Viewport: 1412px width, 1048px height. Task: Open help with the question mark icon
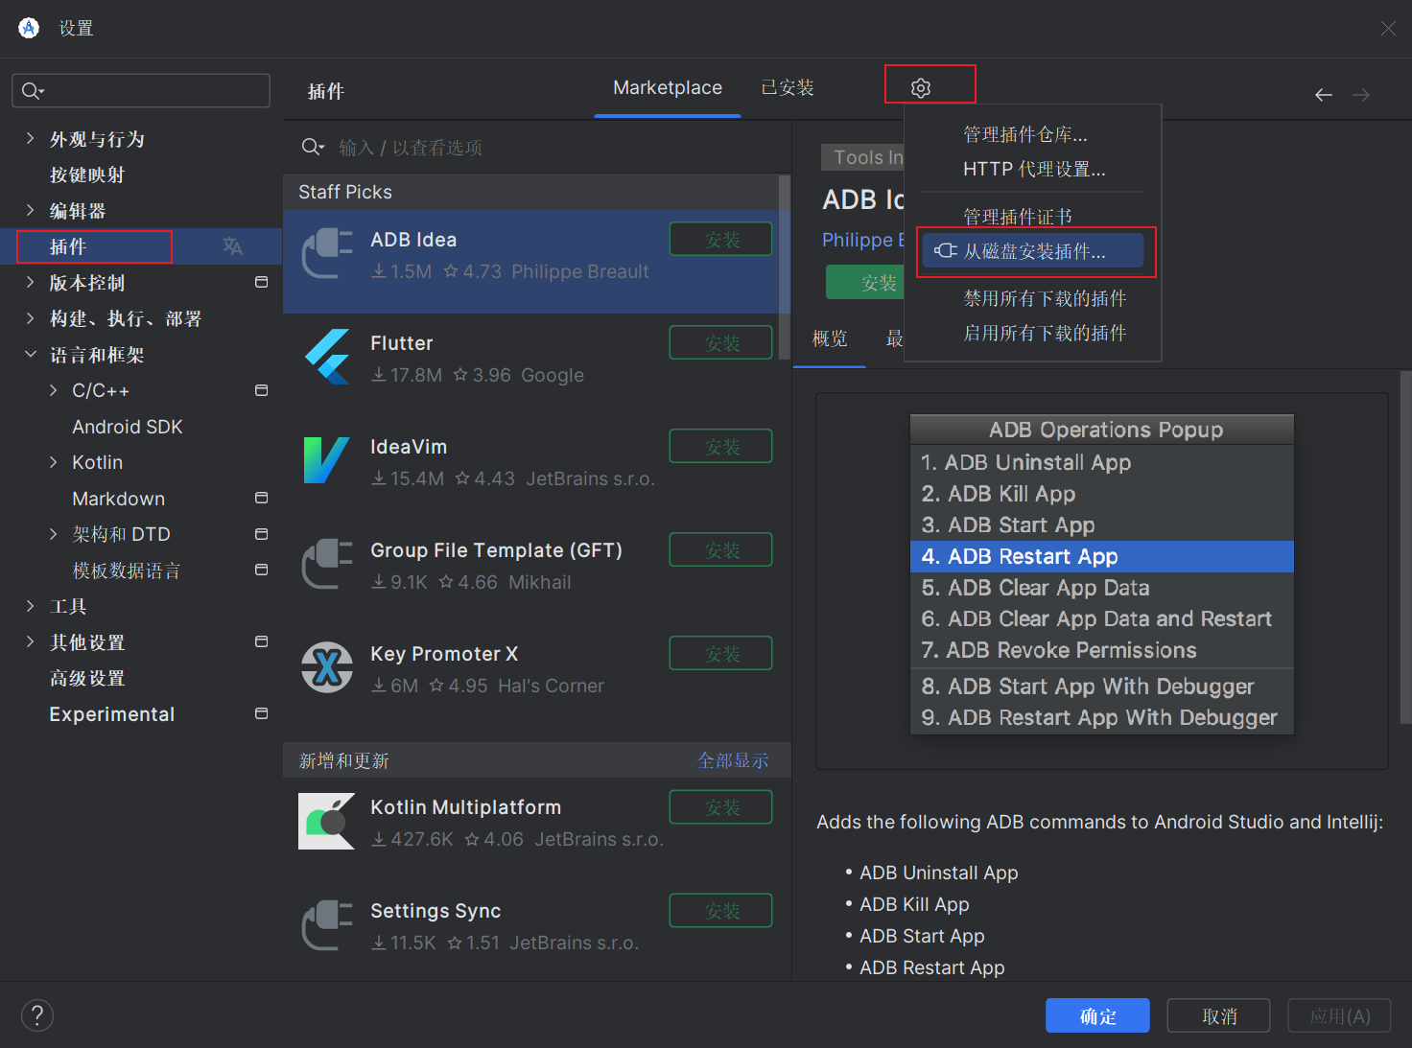tap(37, 1015)
